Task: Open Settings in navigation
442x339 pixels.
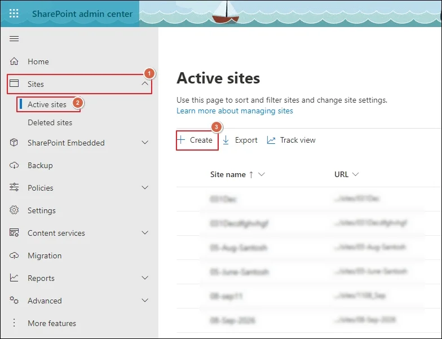Action: click(79, 210)
